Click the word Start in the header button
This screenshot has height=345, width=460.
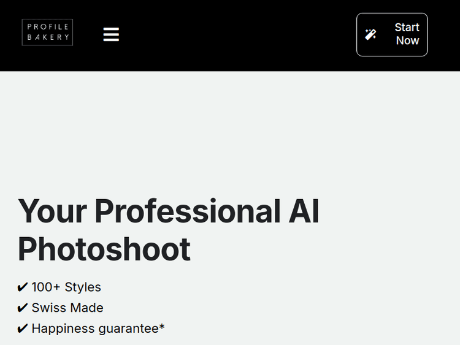407,28
